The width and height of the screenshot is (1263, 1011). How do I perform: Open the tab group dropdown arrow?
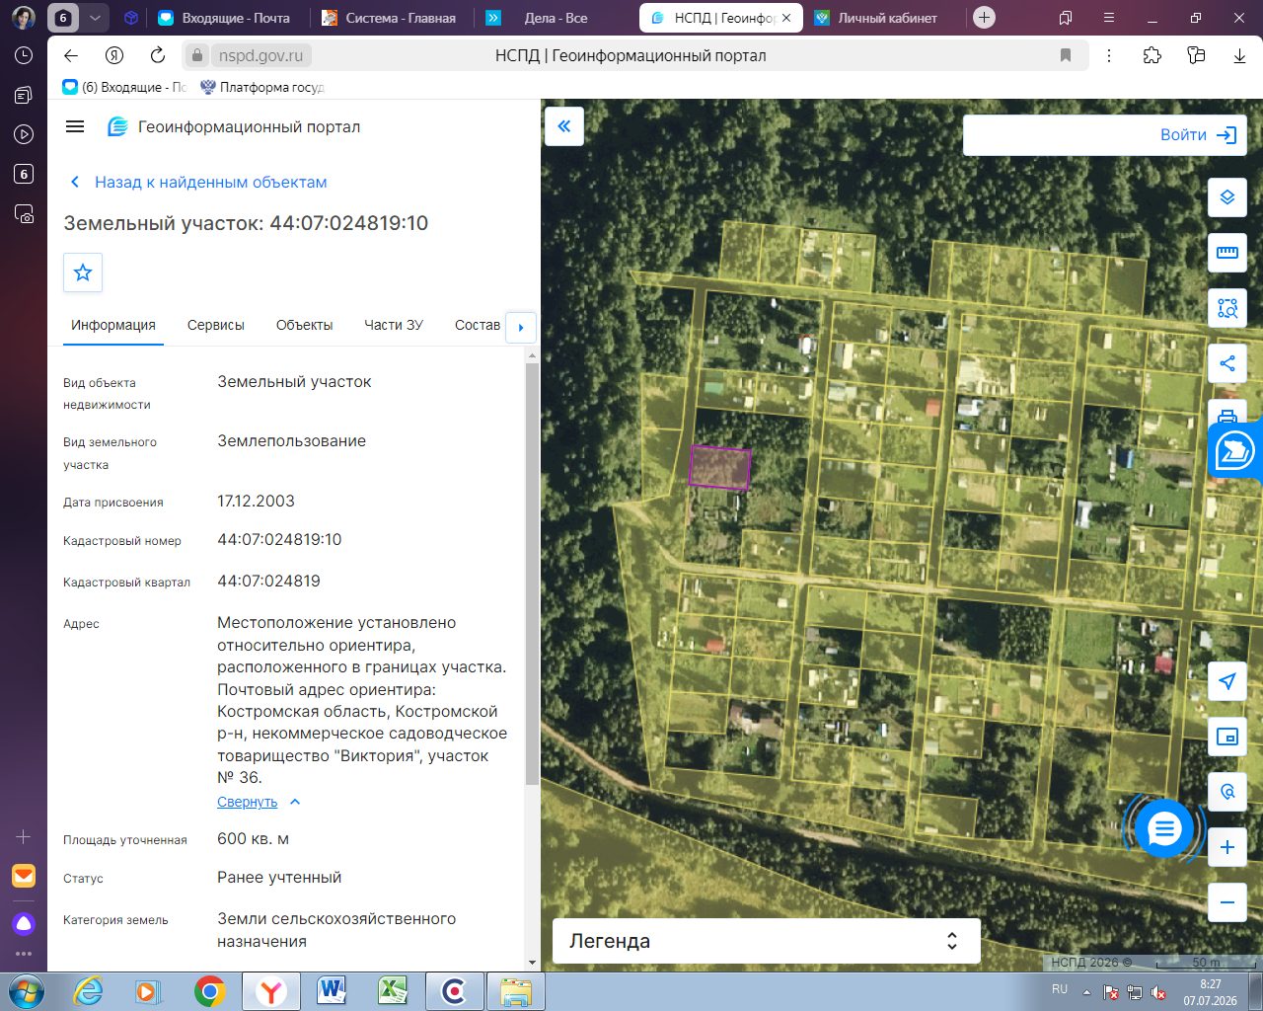pos(95,18)
